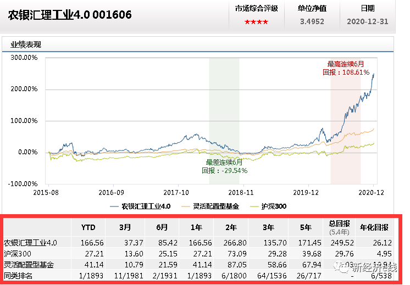Select the 5年 ranking 26/717
Screen dimensions: 410x285
(309, 276)
